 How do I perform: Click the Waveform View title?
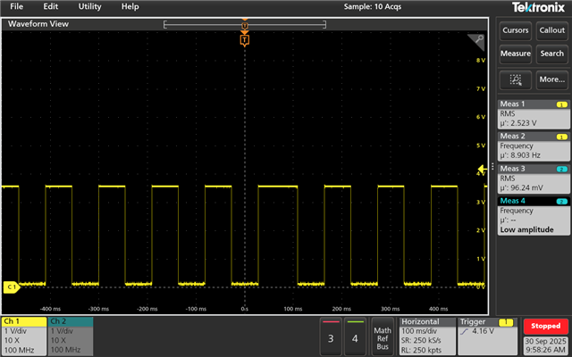[x=38, y=24]
